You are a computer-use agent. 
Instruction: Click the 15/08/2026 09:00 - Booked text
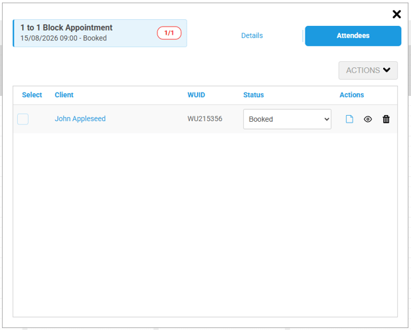(x=64, y=38)
